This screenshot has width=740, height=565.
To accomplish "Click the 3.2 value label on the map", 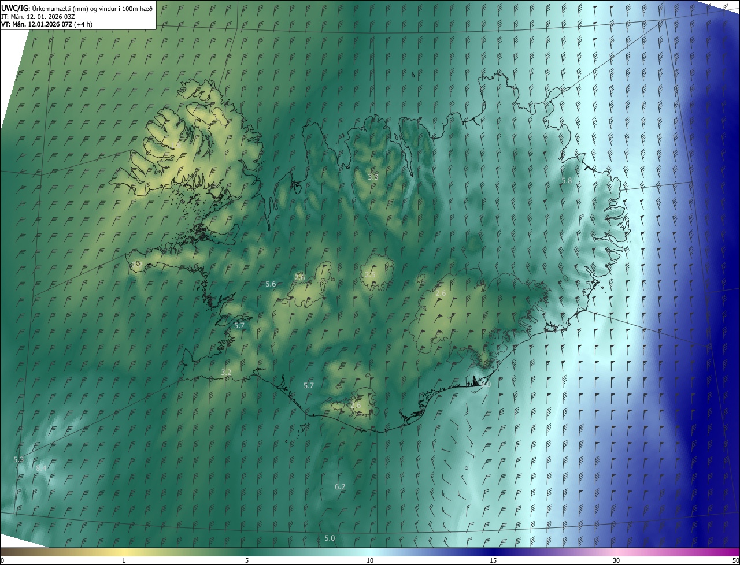I will coord(226,373).
